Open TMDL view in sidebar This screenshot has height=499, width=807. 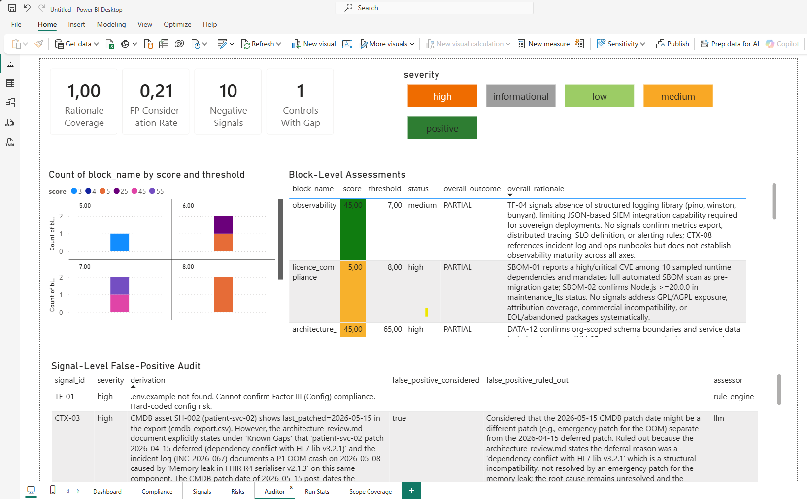coord(10,142)
